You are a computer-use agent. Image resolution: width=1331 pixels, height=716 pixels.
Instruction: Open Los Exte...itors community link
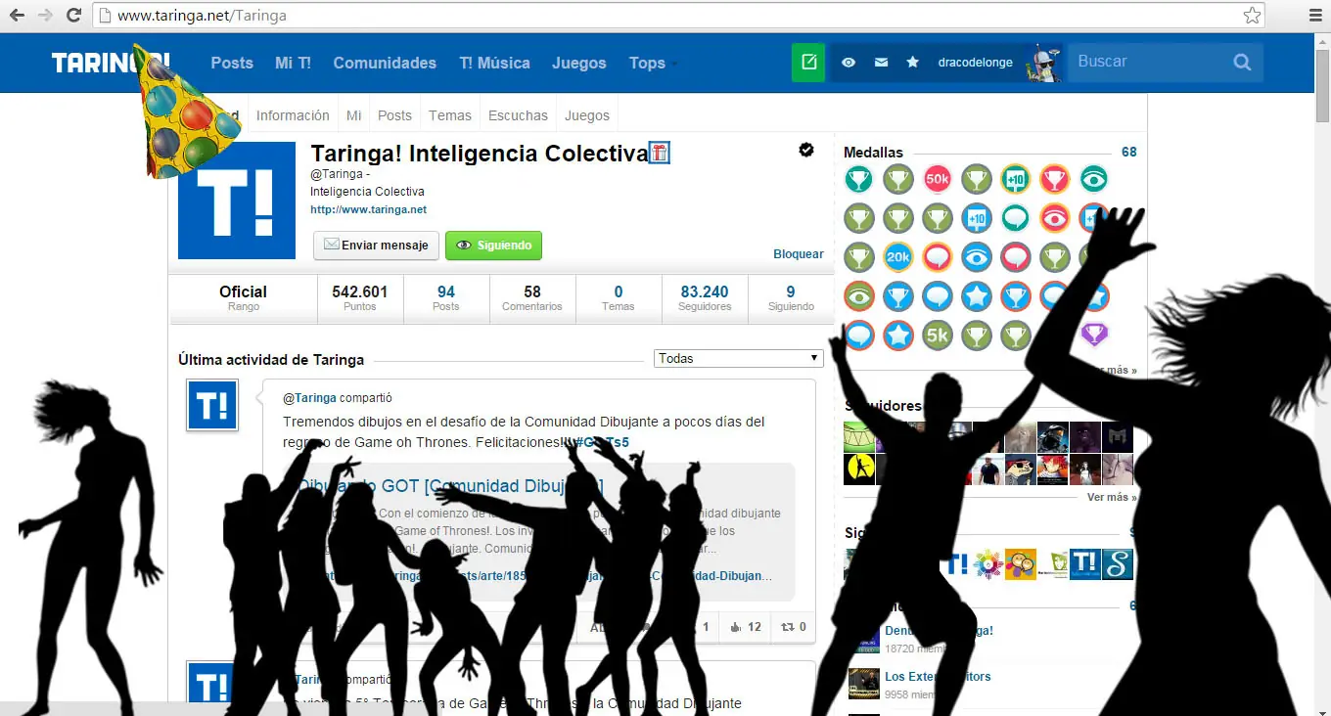coord(938,677)
